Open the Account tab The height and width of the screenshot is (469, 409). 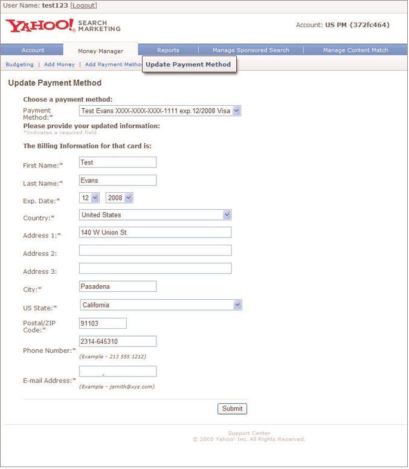(33, 50)
